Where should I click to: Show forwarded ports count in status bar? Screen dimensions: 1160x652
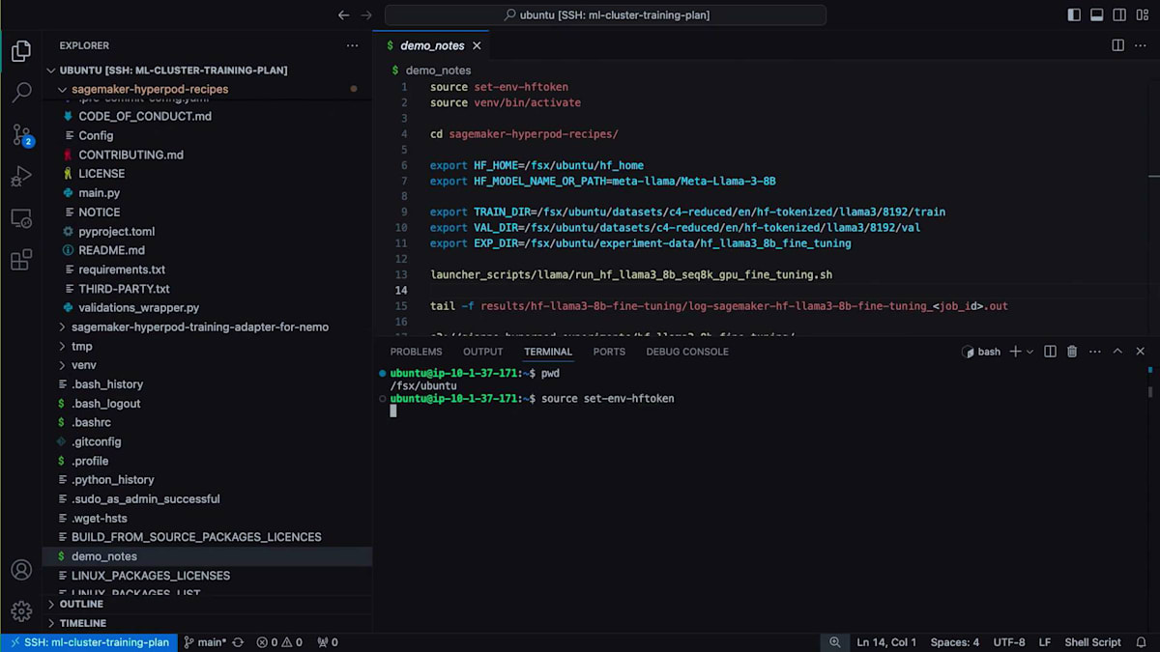pos(328,642)
